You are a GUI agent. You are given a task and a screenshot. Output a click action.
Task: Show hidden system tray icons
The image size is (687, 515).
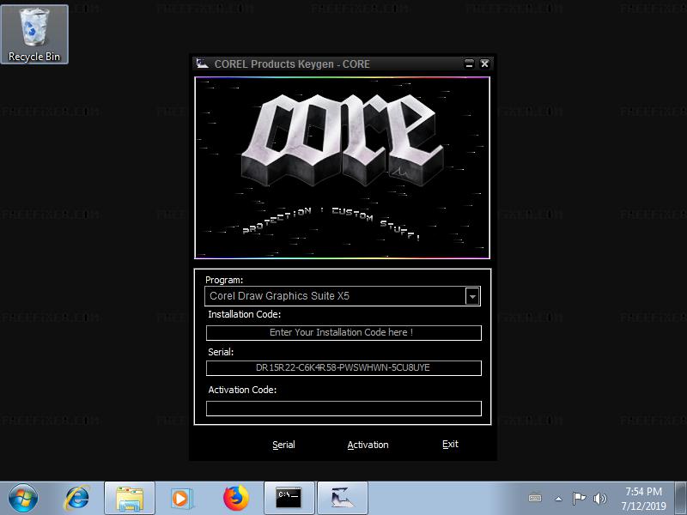(558, 499)
